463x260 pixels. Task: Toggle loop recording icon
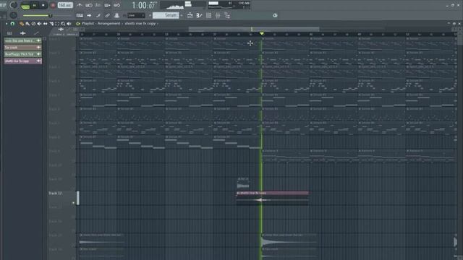tap(116, 5)
